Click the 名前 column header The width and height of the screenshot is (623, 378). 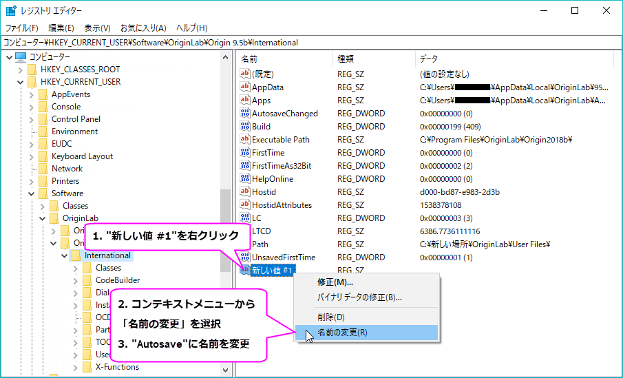click(285, 59)
